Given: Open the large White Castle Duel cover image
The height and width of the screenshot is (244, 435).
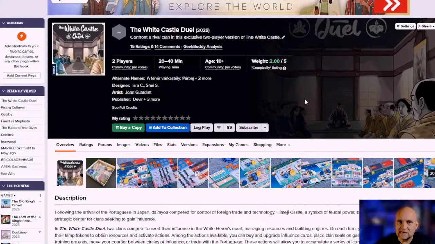Looking at the screenshot, I should tap(78, 49).
